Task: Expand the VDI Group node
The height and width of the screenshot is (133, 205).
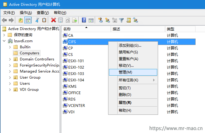Action: [10, 90]
